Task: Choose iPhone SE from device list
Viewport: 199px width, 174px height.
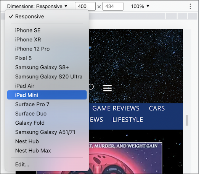Action: [x=47, y=30]
